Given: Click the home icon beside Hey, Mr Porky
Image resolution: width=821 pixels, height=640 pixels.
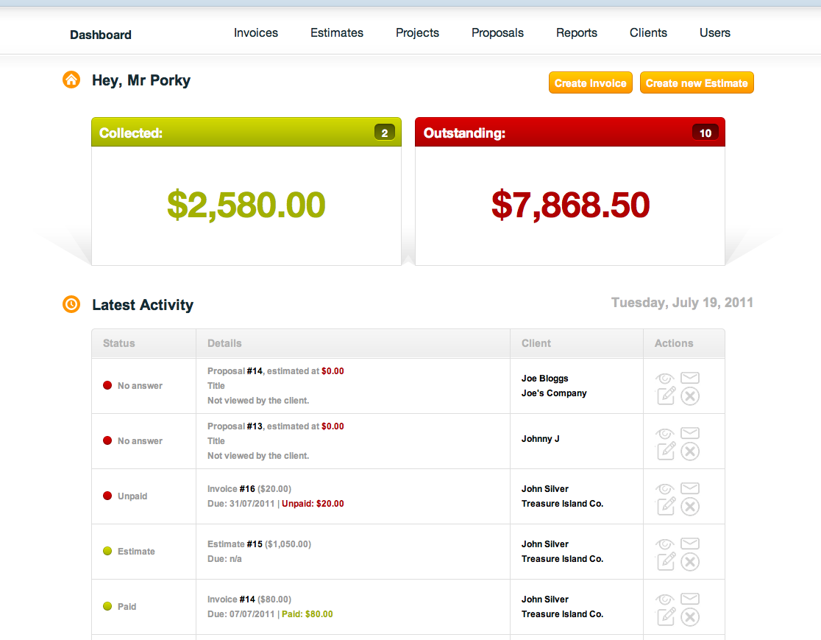Looking at the screenshot, I should 71,80.
